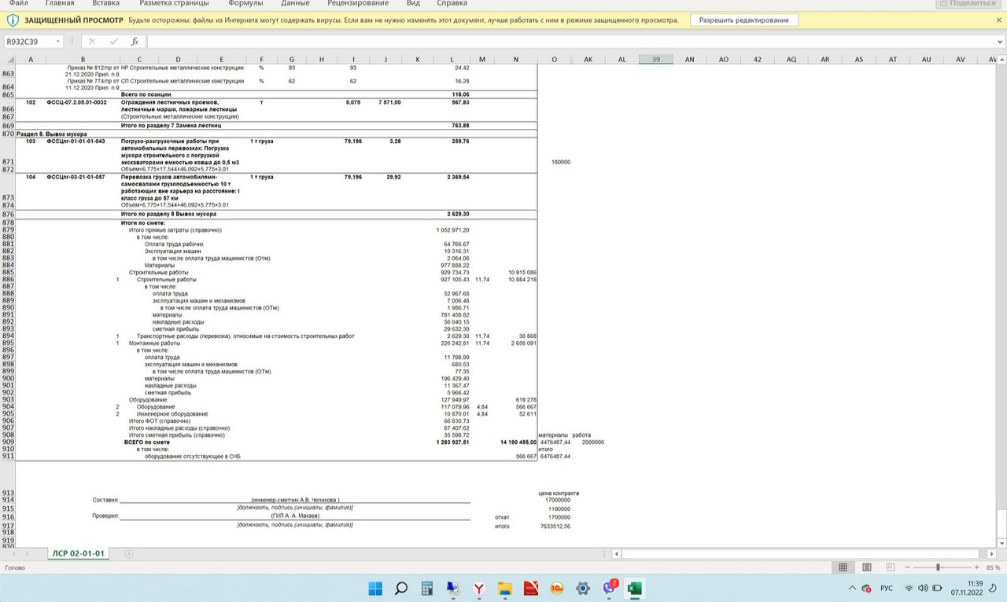Select the cell with 14 190 455,00
The width and height of the screenshot is (1007, 602).
pos(517,442)
